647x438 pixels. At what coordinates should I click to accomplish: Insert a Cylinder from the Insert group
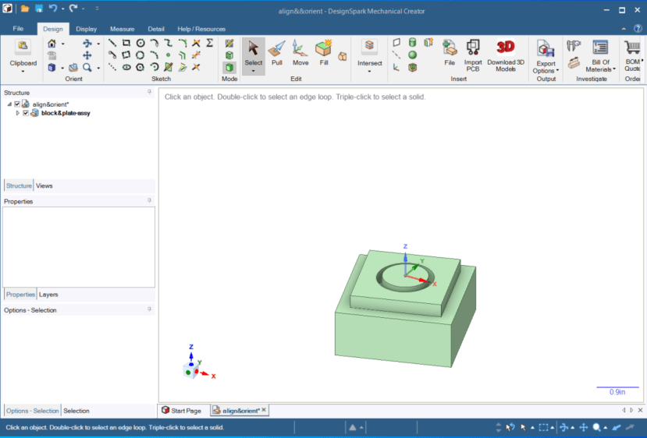click(x=412, y=42)
